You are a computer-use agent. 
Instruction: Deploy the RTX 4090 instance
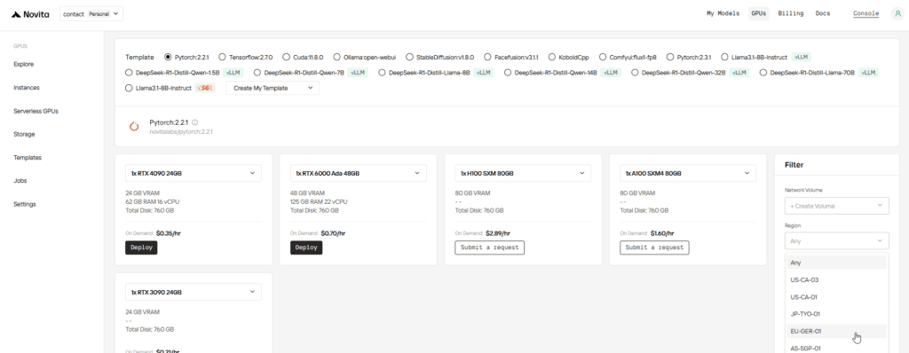(141, 247)
